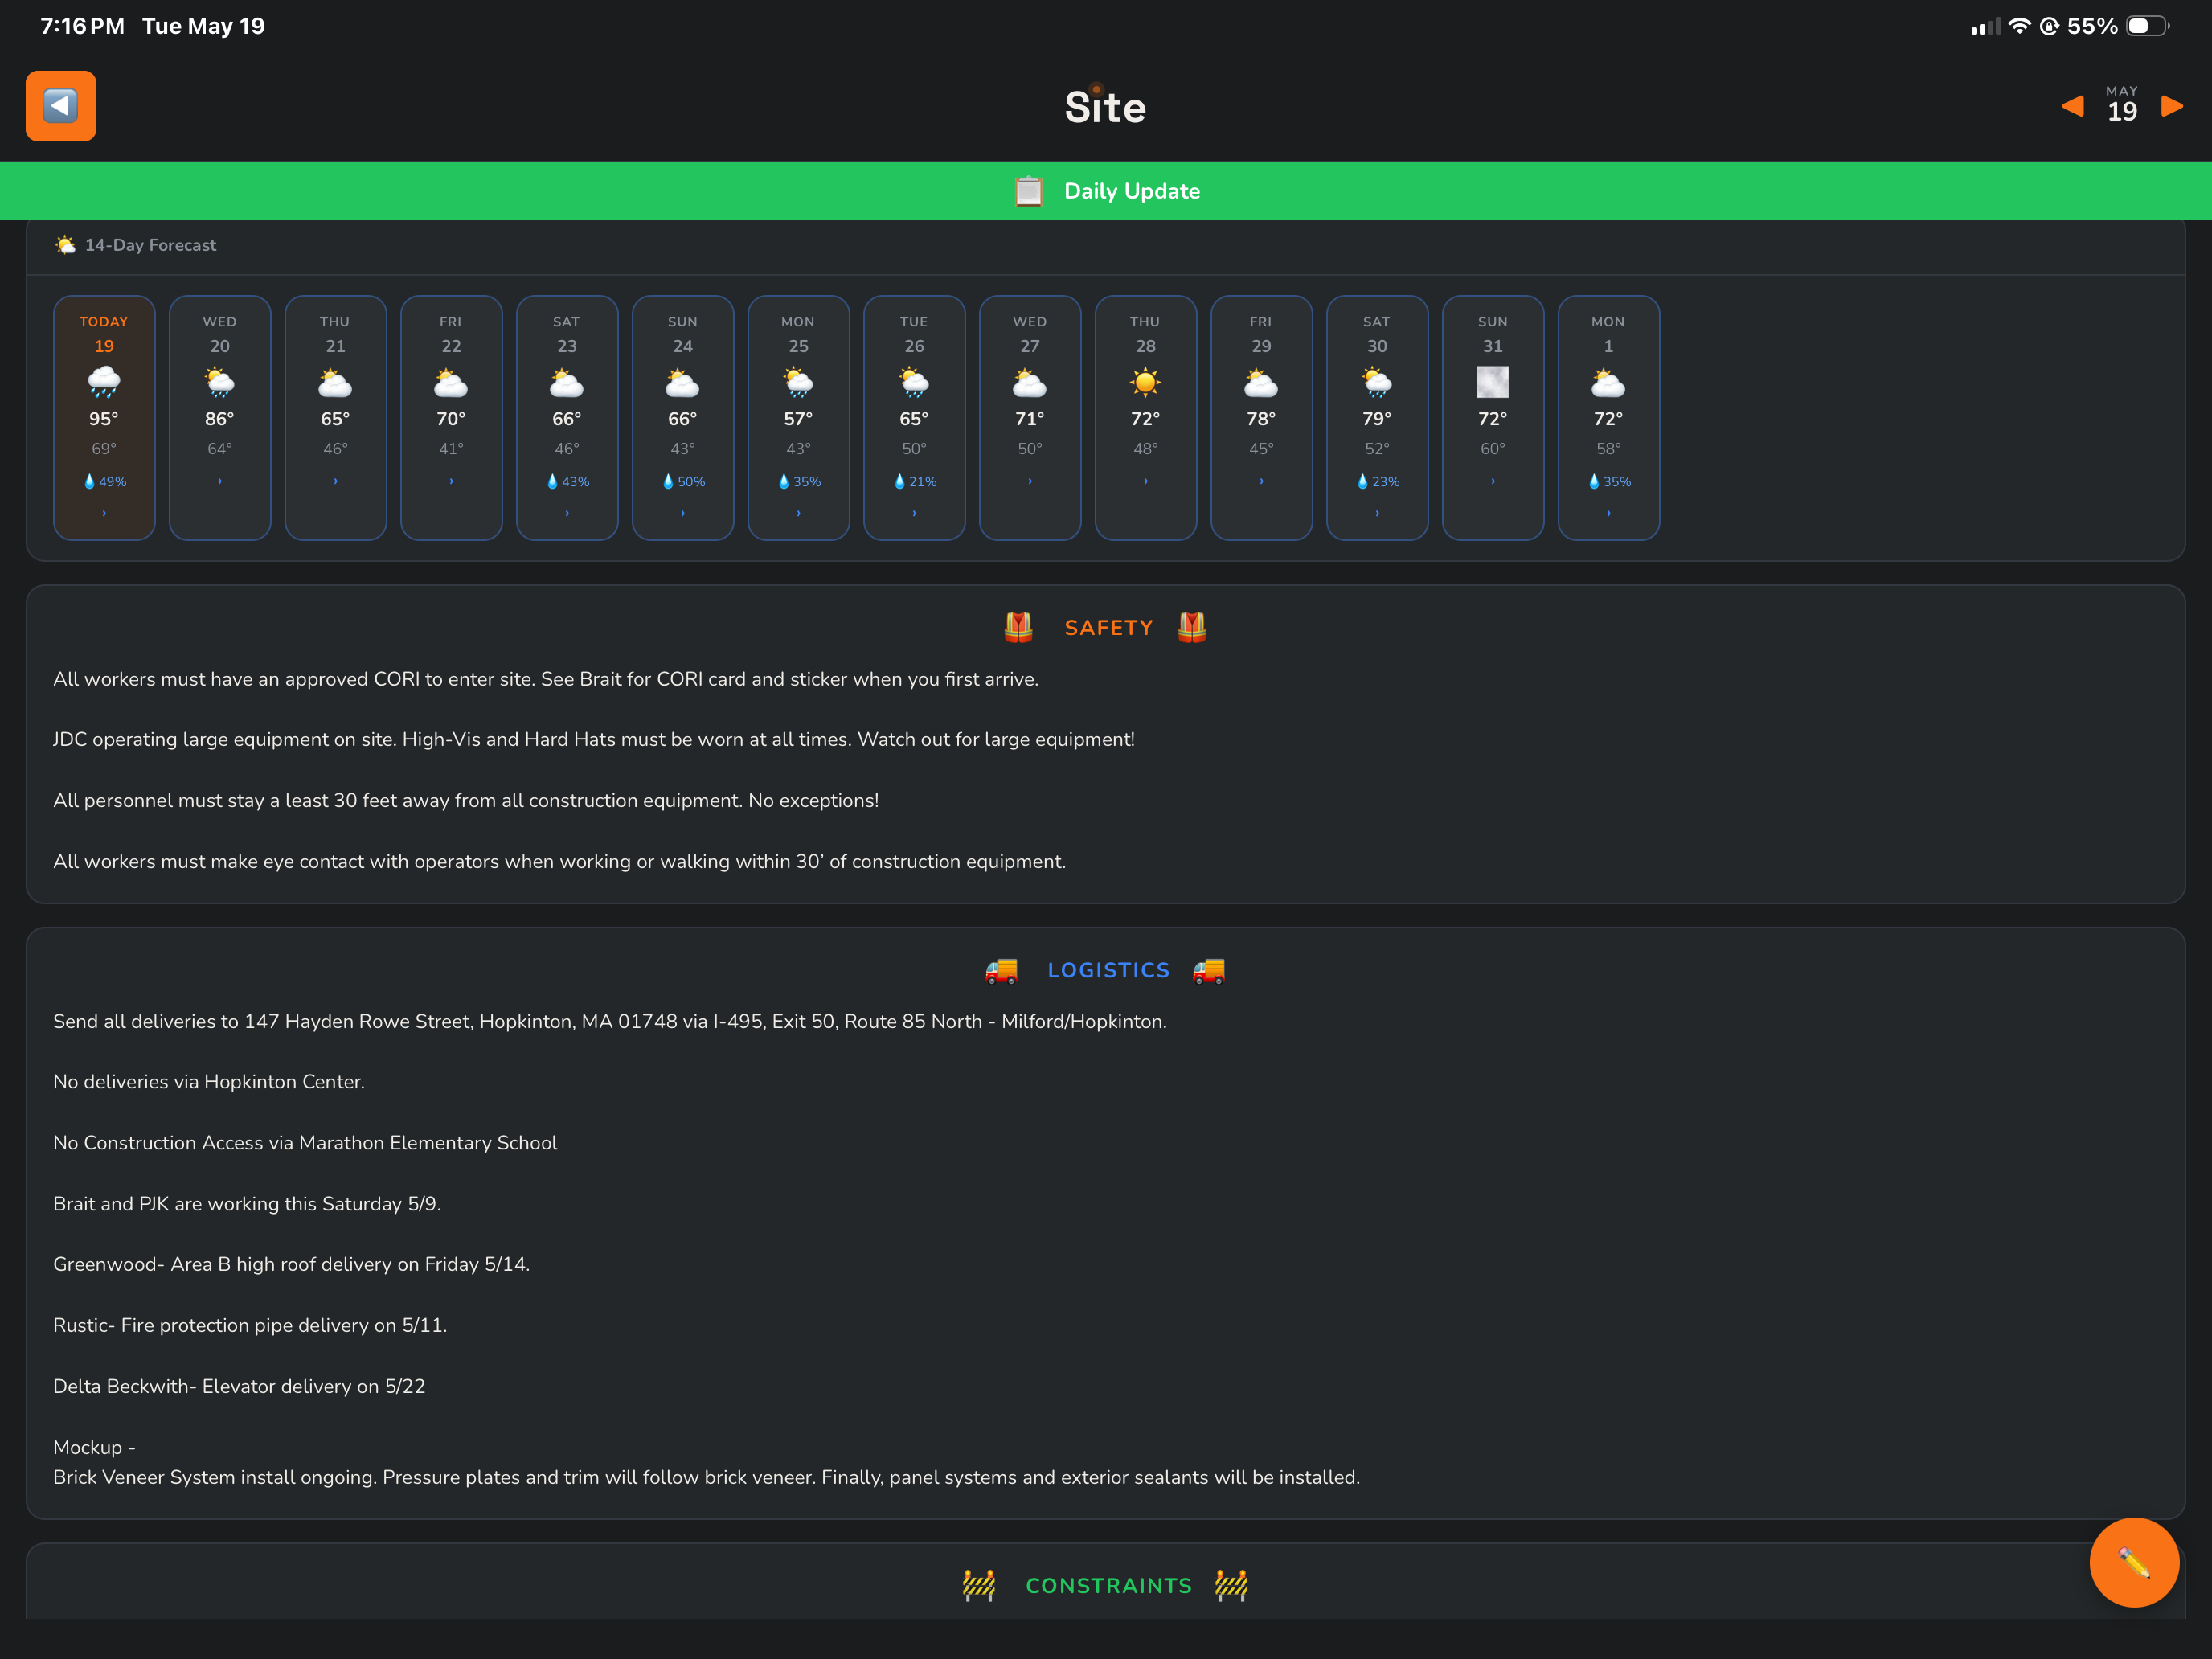Click the right delivery truck icon
Image resolution: width=2212 pixels, height=1659 pixels.
[x=1209, y=970]
